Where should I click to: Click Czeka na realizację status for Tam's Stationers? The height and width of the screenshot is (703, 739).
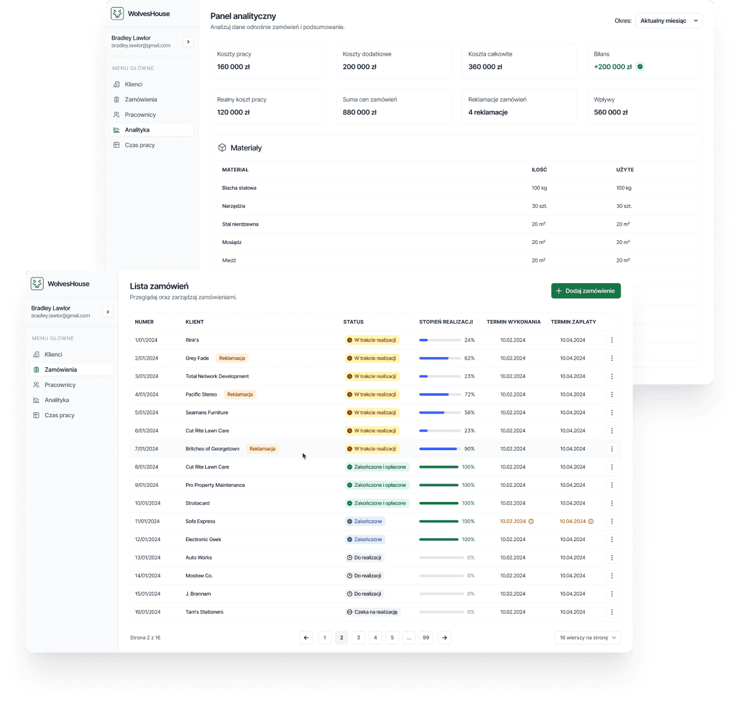point(372,612)
